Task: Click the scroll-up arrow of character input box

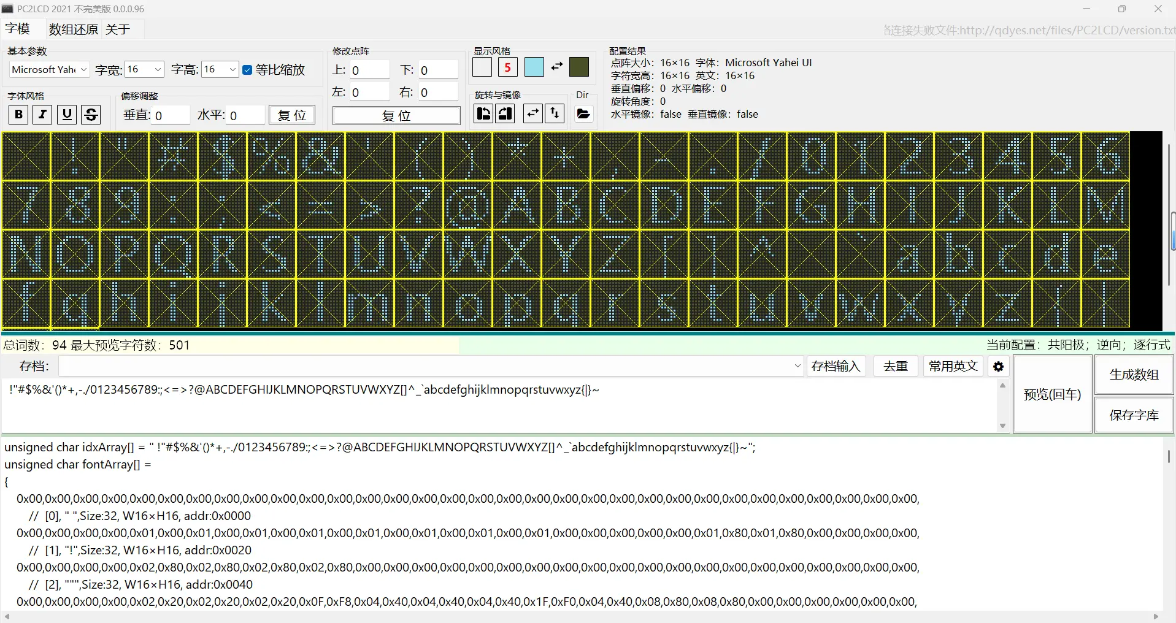Action: (1003, 386)
